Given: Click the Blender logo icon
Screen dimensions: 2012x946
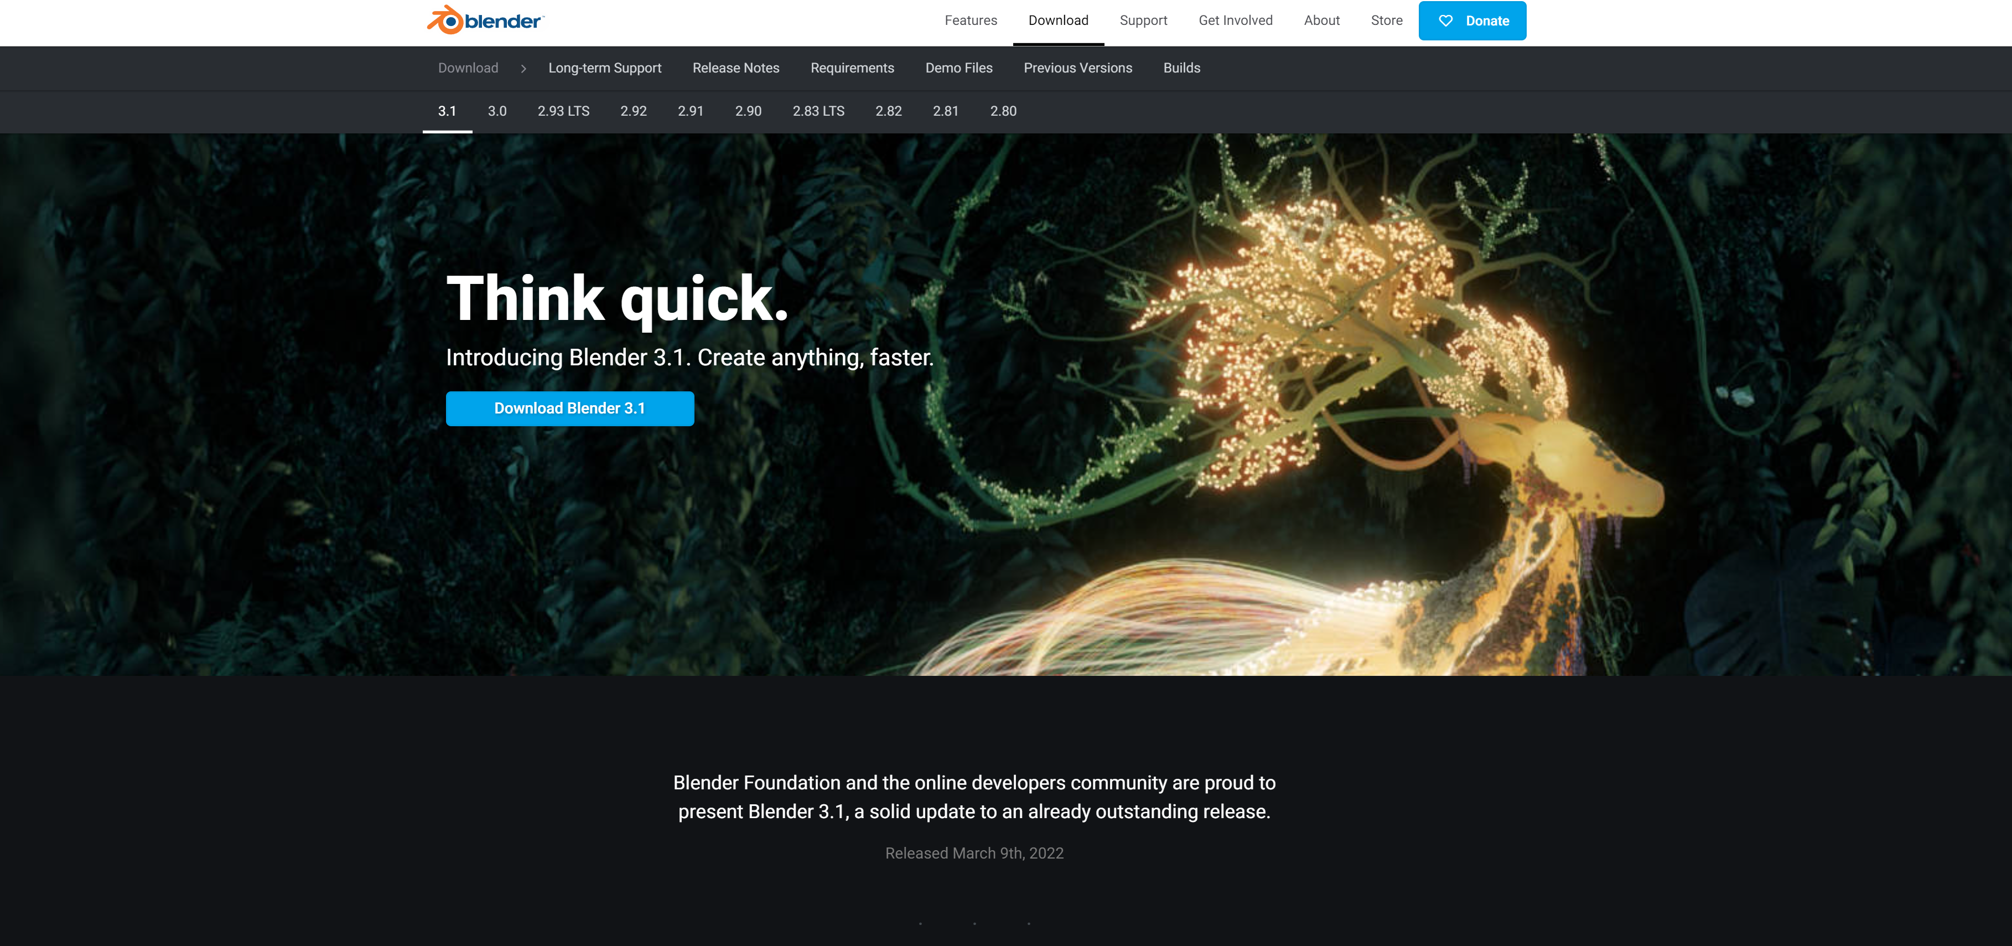Looking at the screenshot, I should click(446, 20).
